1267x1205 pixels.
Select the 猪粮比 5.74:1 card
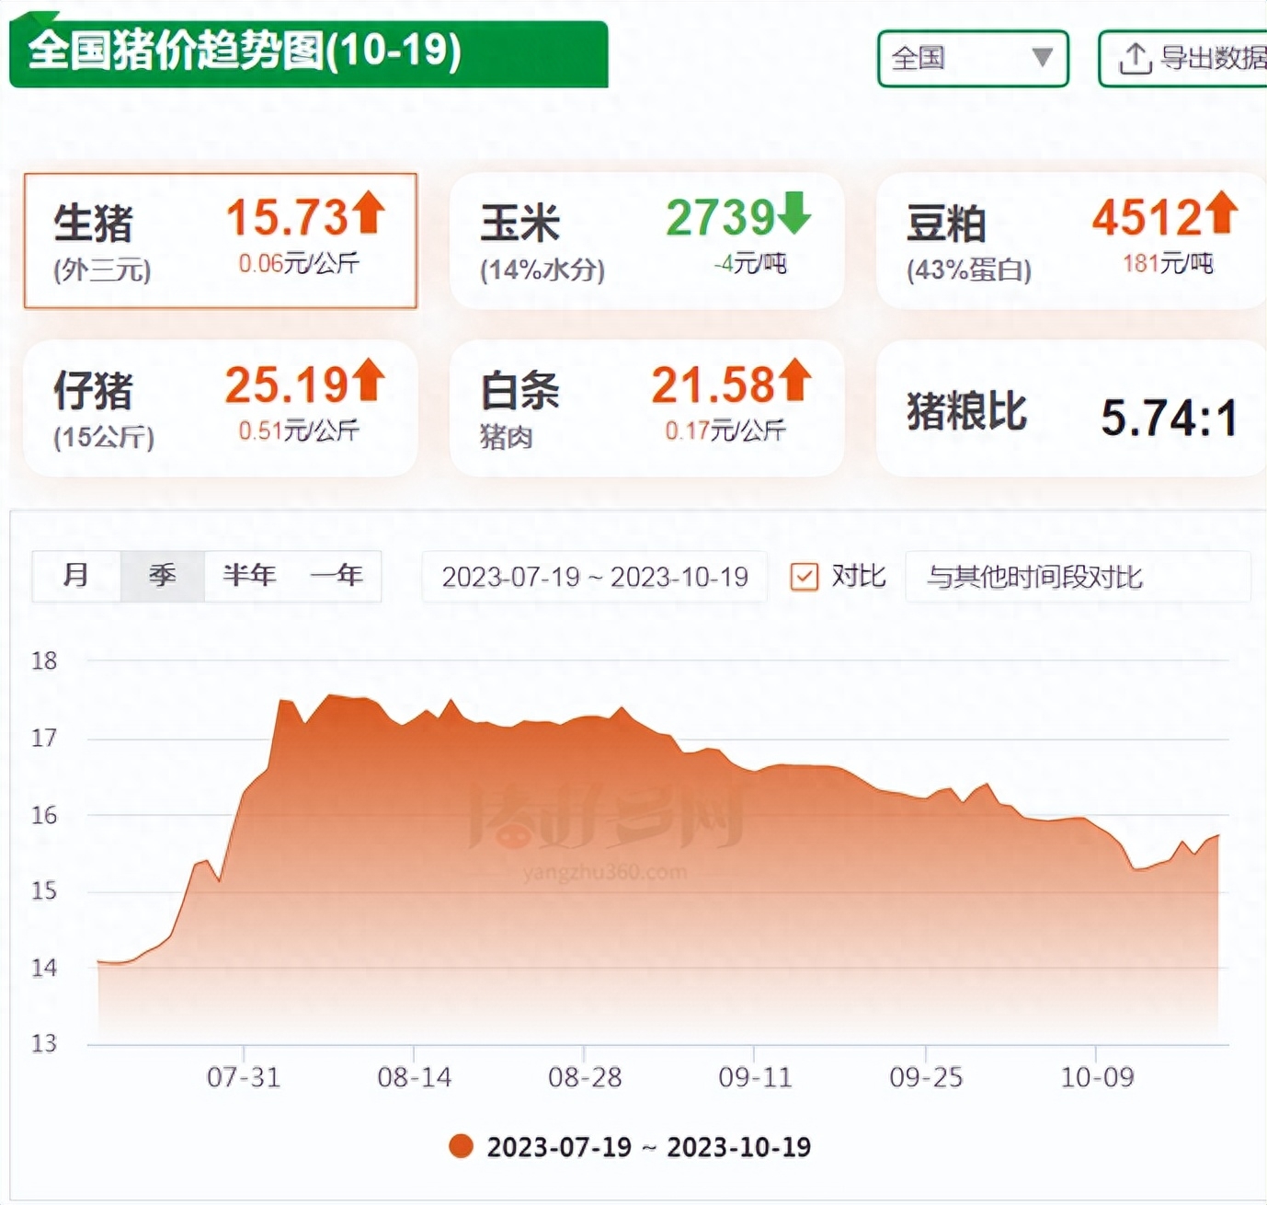tap(1071, 407)
